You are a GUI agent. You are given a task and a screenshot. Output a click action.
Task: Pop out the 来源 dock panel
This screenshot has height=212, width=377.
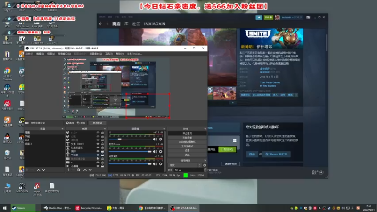[104, 129]
